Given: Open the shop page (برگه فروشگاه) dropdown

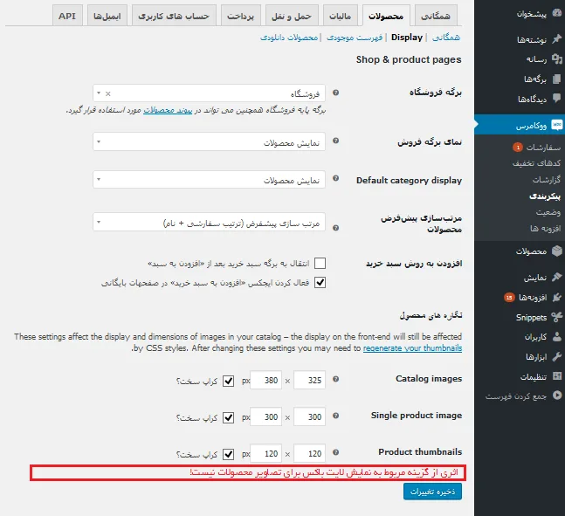Looking at the screenshot, I should coord(209,93).
